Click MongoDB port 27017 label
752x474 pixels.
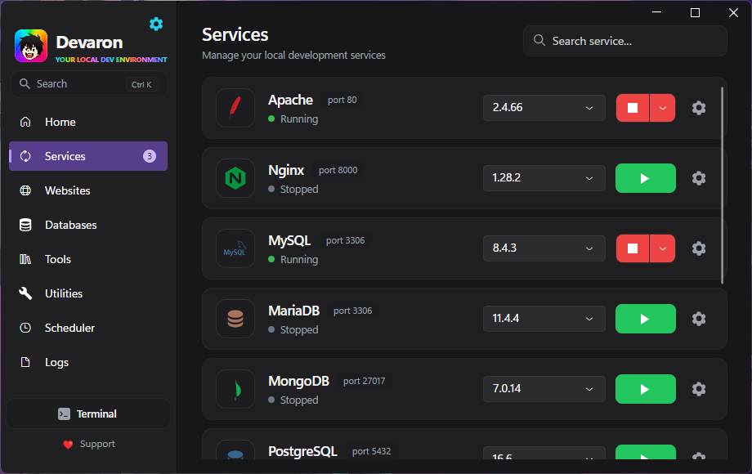[x=364, y=381]
